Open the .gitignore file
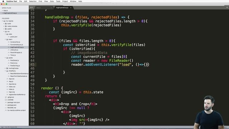Viewport: 229px width, 129px height. (11, 97)
